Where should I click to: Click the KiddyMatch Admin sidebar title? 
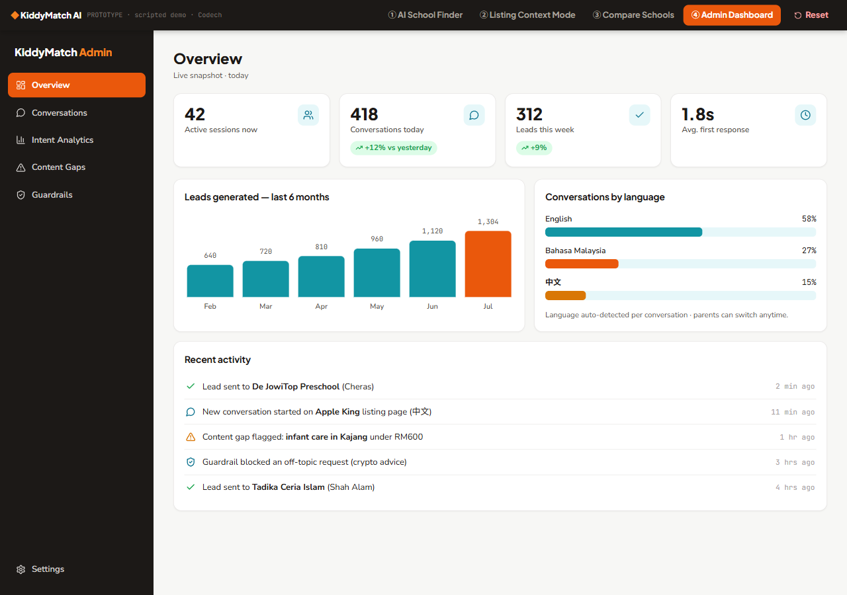tap(64, 52)
